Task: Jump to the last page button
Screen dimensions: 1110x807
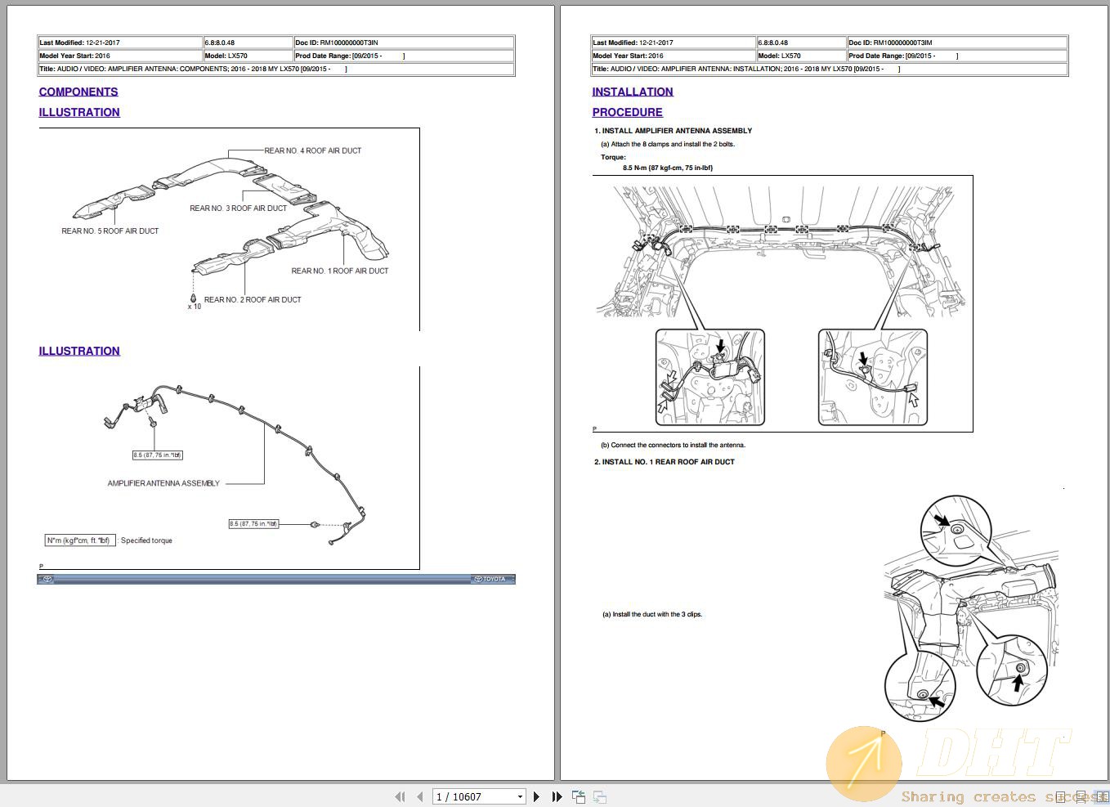Action: 557,796
